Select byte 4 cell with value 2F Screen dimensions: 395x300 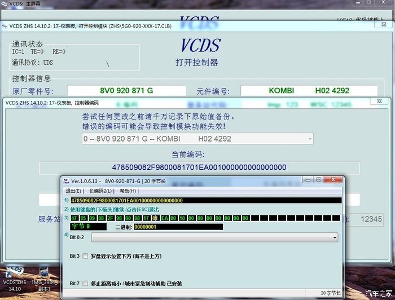[x=110, y=218]
